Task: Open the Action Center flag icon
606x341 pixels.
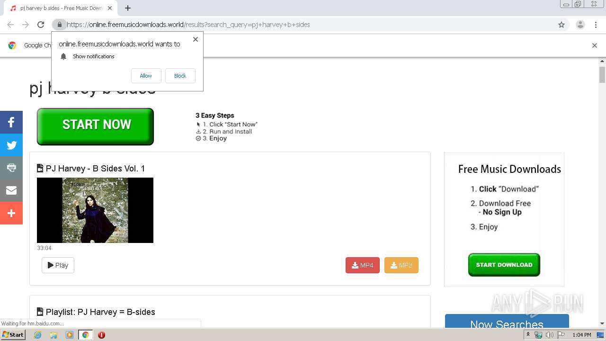Action: (x=561, y=335)
